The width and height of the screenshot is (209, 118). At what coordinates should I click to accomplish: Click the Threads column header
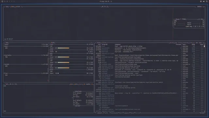pyautogui.click(x=179, y=45)
